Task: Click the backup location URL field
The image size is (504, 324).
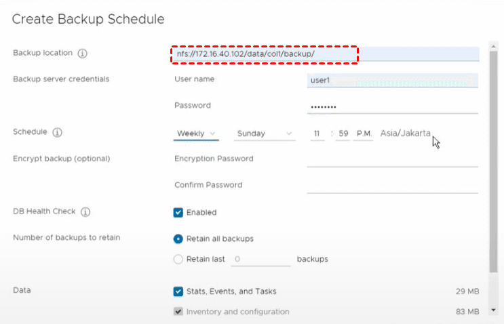Action: 326,54
